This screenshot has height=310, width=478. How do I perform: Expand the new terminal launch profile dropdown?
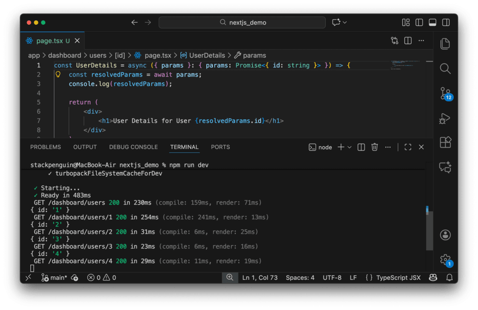(x=349, y=147)
